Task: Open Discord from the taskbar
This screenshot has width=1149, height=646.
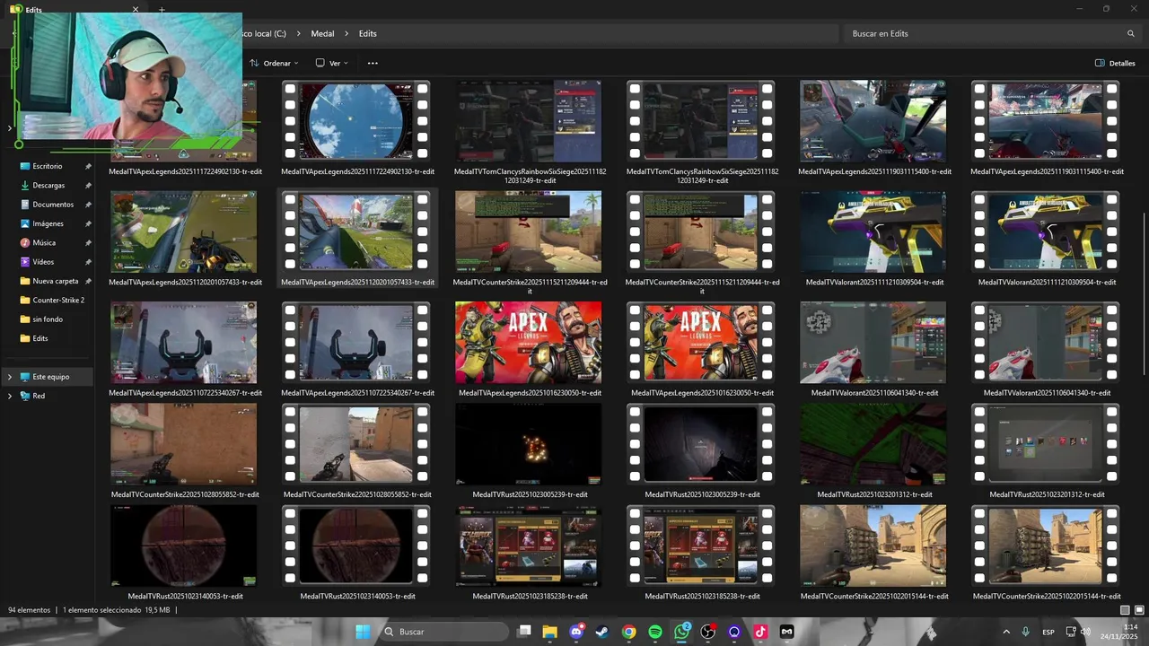Action: 576,632
